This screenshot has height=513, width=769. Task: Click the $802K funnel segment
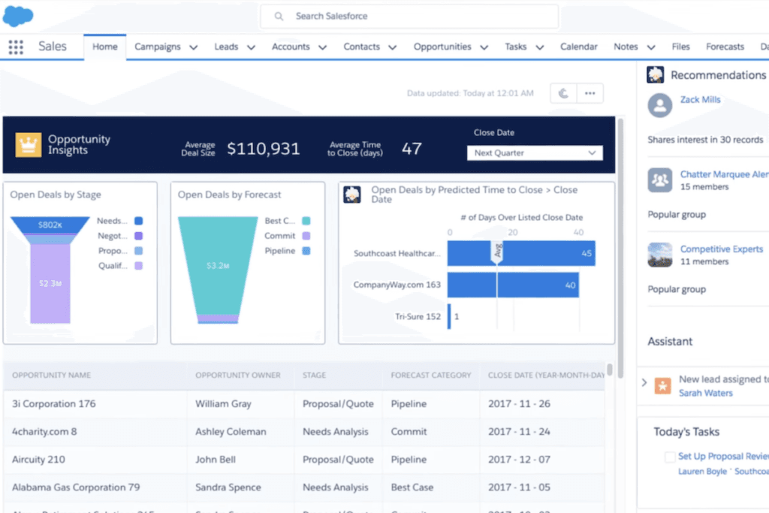pos(50,225)
